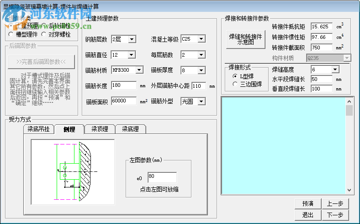This screenshot has height=224, width=360.
Task: Open the 焊缝高度 dropdown
Action: (x=335, y=69)
